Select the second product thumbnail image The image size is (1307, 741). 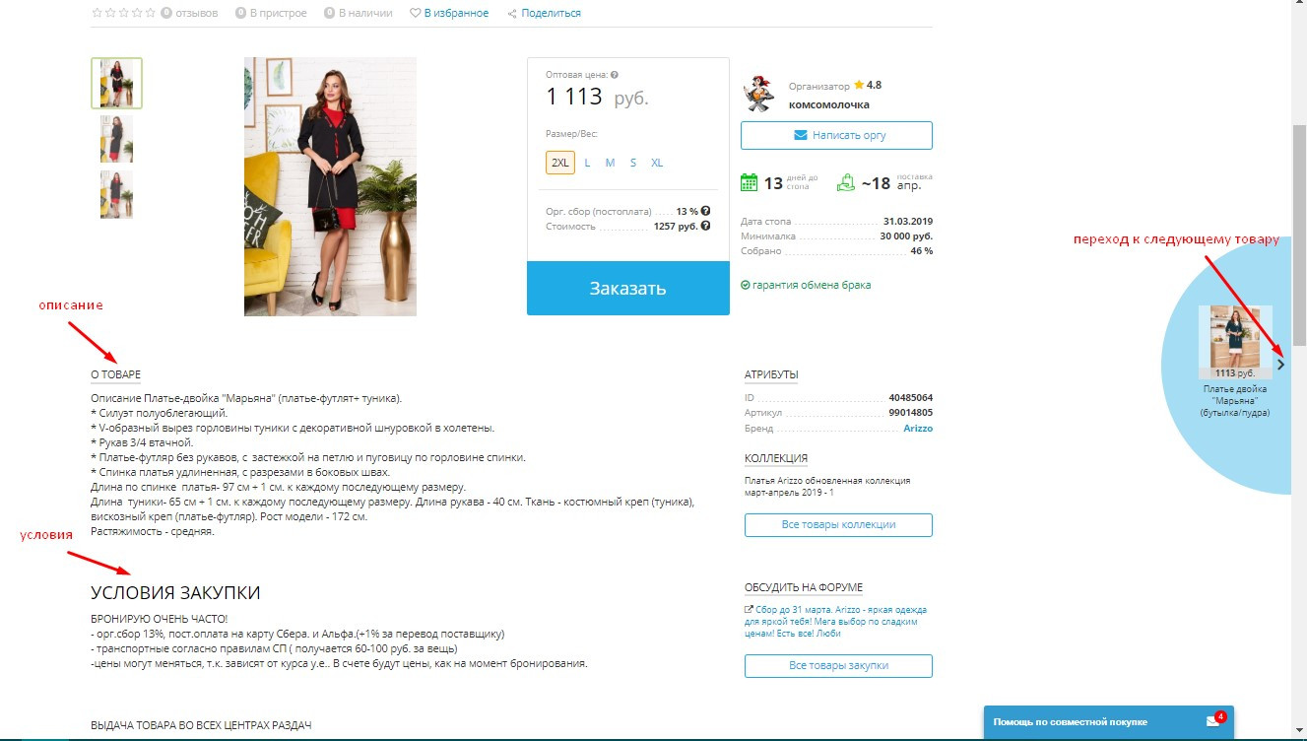tap(116, 139)
